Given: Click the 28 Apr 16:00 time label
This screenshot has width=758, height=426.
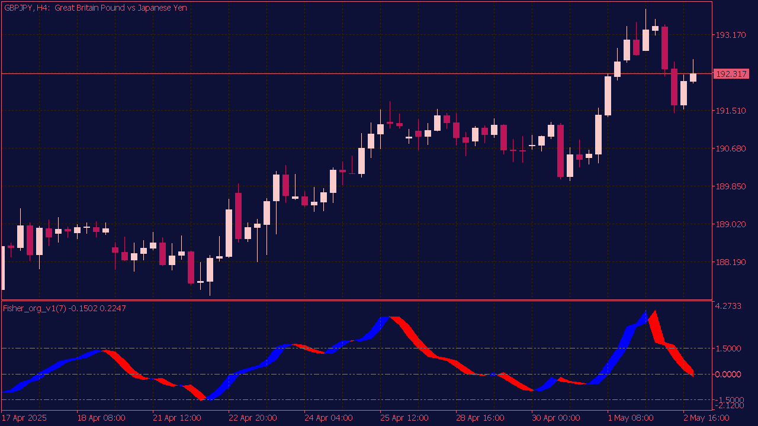Looking at the screenshot, I should pyautogui.click(x=480, y=418).
